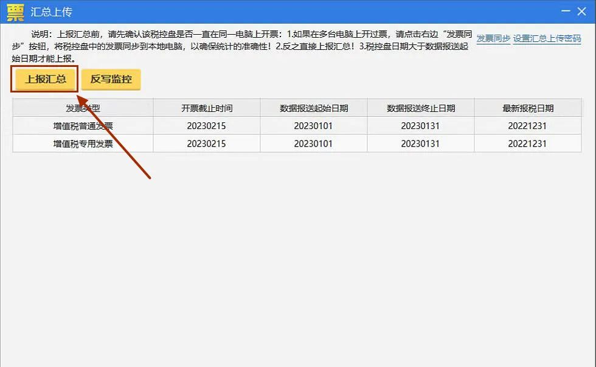Click 20221231 in 增值税专用发票 row
Viewport: 596px width, 367px height.
coord(527,144)
